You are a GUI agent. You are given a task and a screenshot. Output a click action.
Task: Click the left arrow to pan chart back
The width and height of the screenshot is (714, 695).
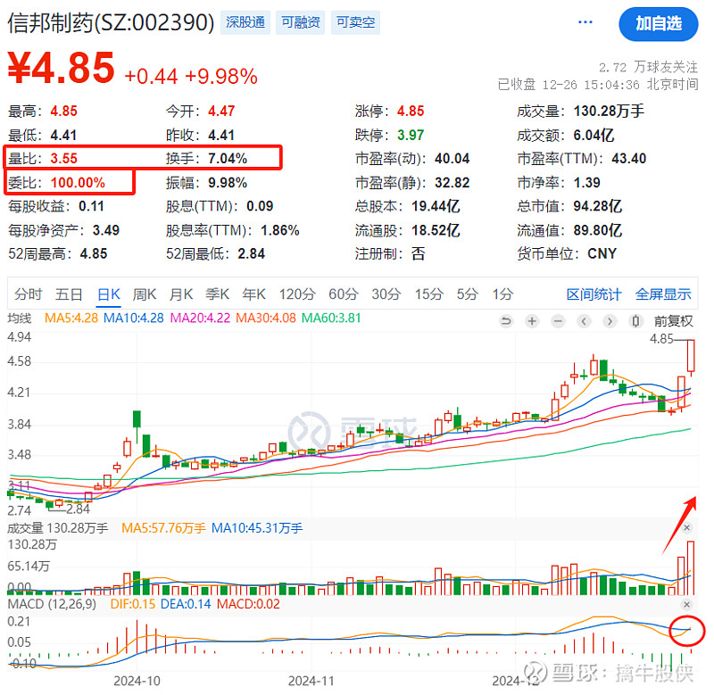583,320
